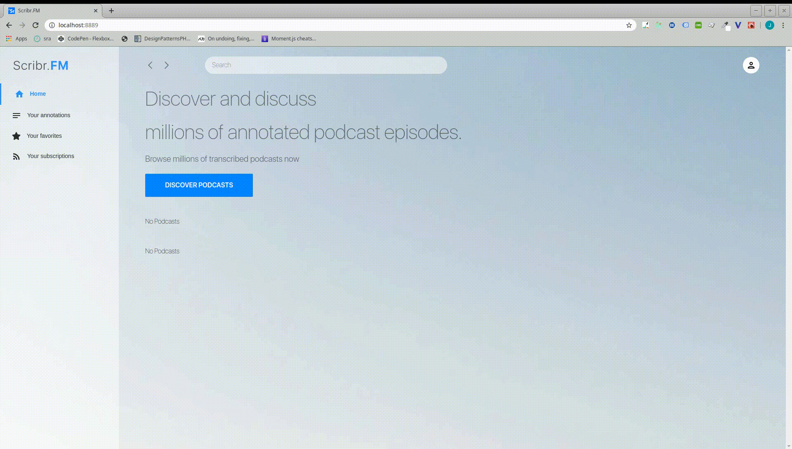Select the Your annotations list icon
Image resolution: width=792 pixels, height=449 pixels.
pyautogui.click(x=16, y=115)
